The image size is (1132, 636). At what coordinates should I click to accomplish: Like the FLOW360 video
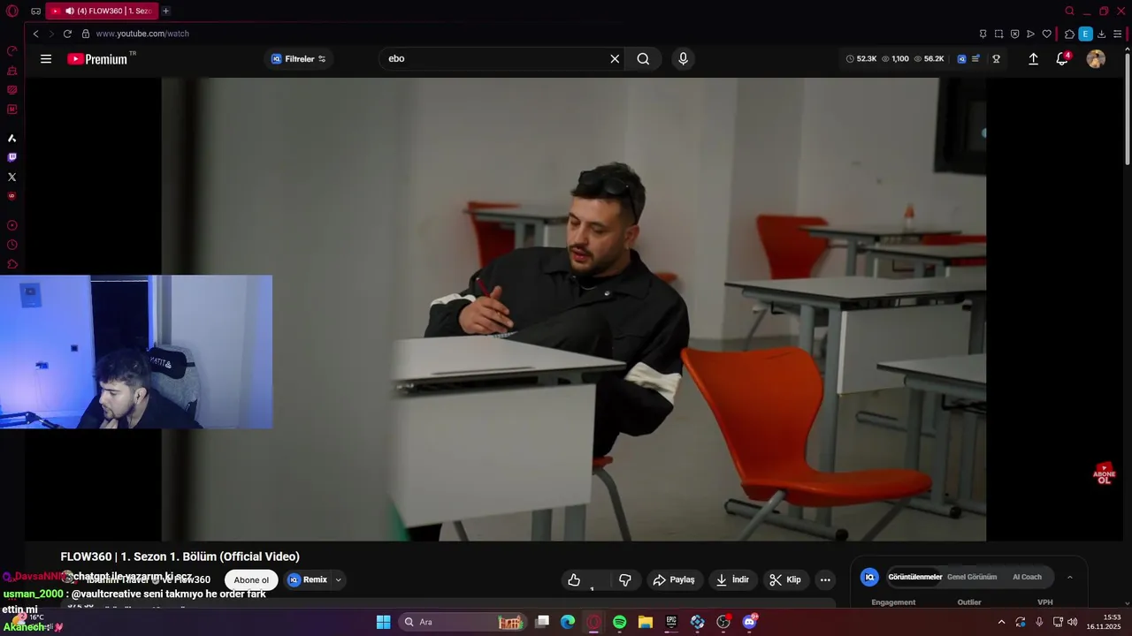[574, 579]
